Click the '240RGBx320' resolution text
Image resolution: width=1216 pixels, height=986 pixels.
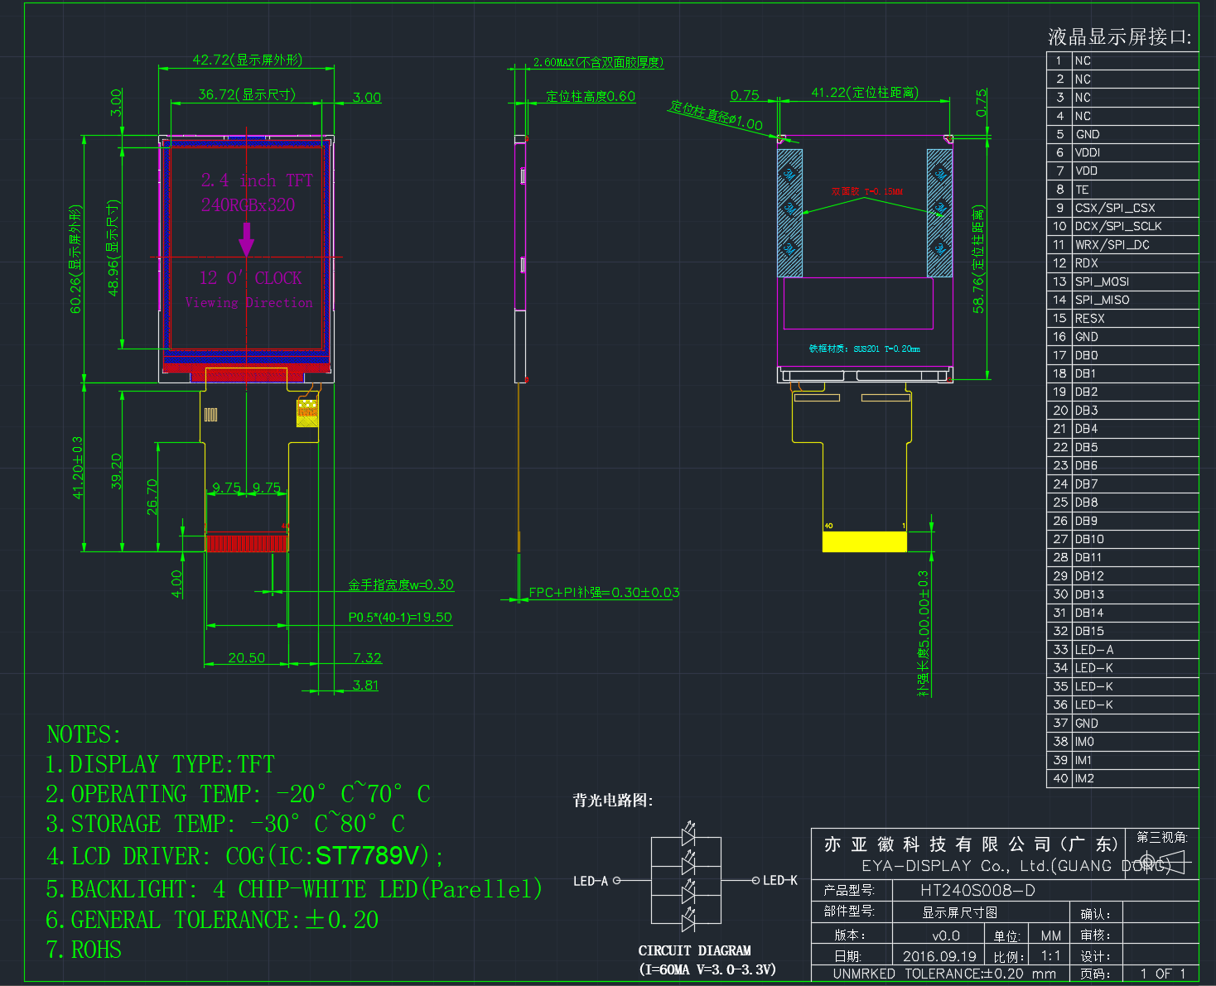click(x=248, y=204)
